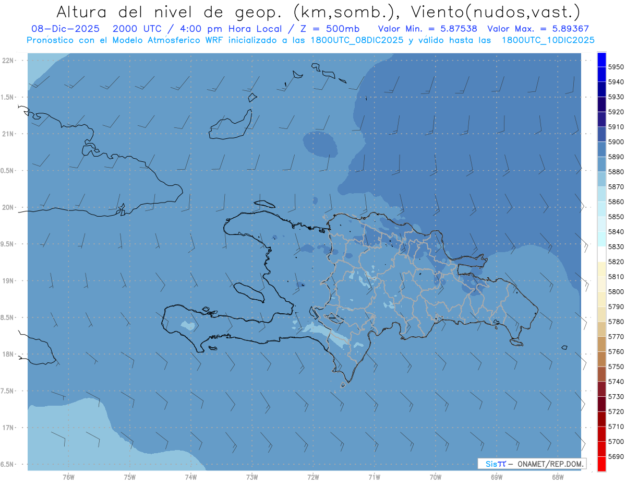Click the '5750' color bar value
Viewport: 626px width, 484px height.
coord(616,367)
